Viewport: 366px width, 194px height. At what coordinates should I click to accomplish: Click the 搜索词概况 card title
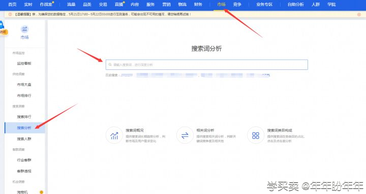click(135, 130)
